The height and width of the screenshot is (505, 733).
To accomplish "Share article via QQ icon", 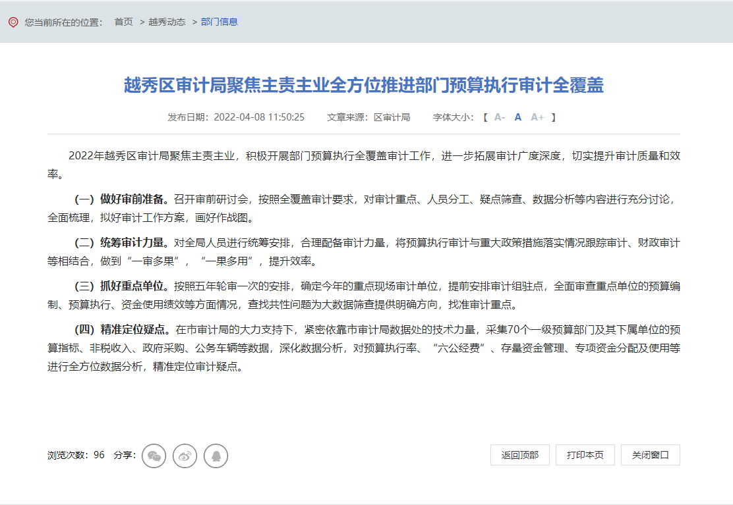I will coord(216,456).
